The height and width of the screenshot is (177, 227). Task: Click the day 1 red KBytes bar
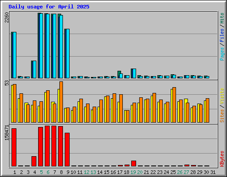tap(14, 147)
